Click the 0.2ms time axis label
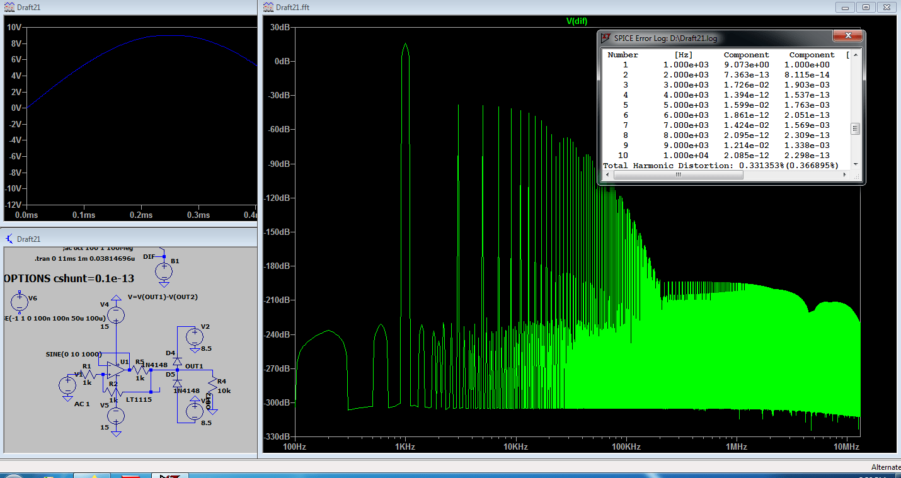The height and width of the screenshot is (478, 901). (x=141, y=215)
